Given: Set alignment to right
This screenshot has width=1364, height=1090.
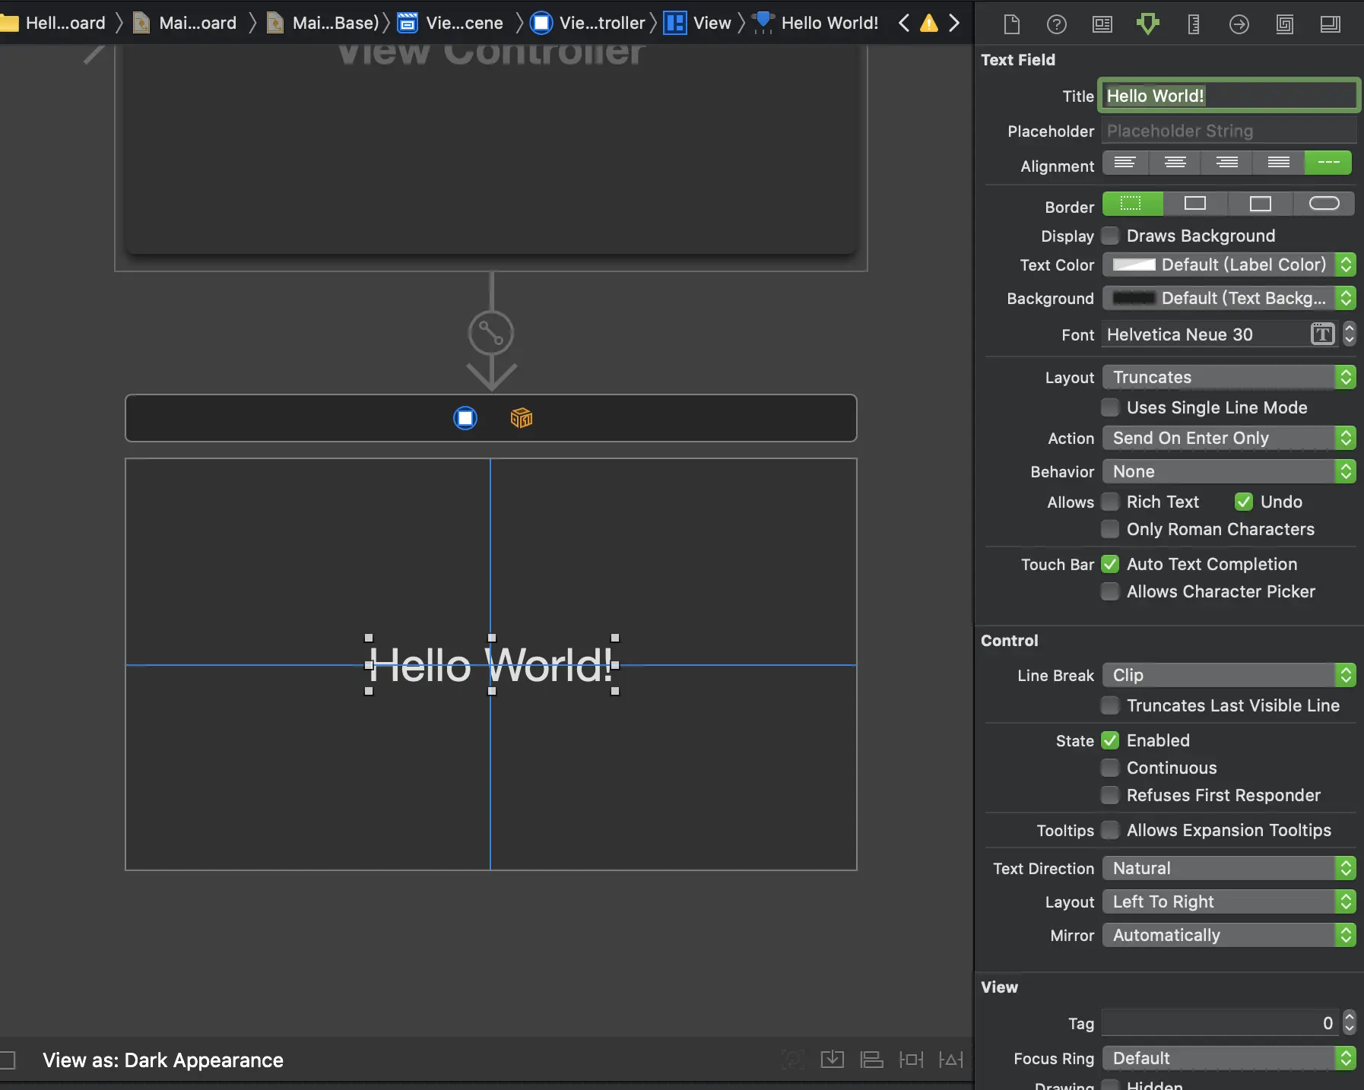Looking at the screenshot, I should (1227, 163).
